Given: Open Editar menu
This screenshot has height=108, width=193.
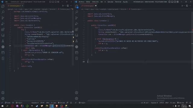Looking at the screenshot, I should [x=88, y=2].
